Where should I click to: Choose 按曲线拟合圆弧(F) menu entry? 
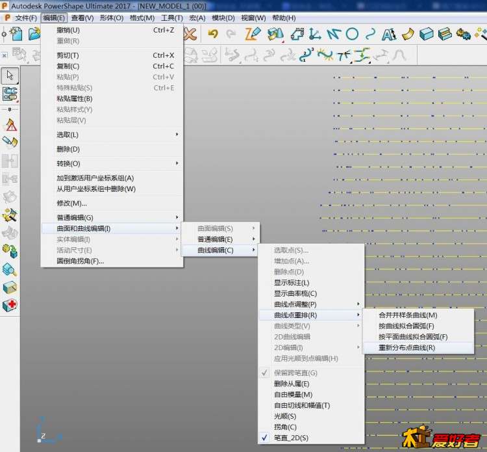pos(418,326)
